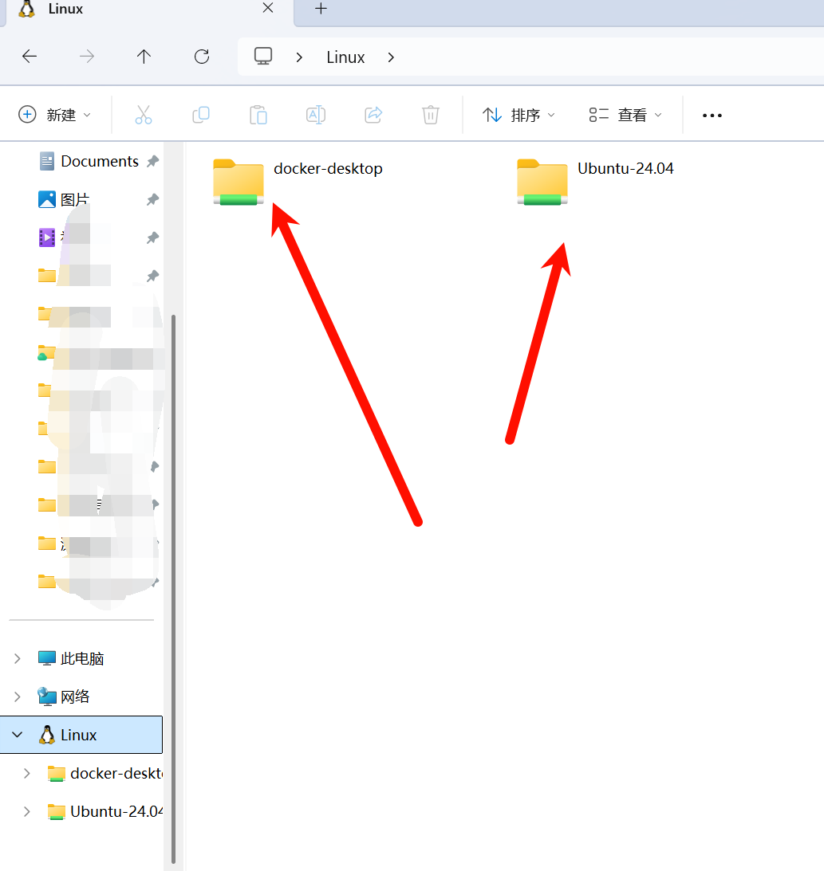The image size is (824, 871).
Task: Click the Copy icon in toolbar
Action: coord(201,115)
